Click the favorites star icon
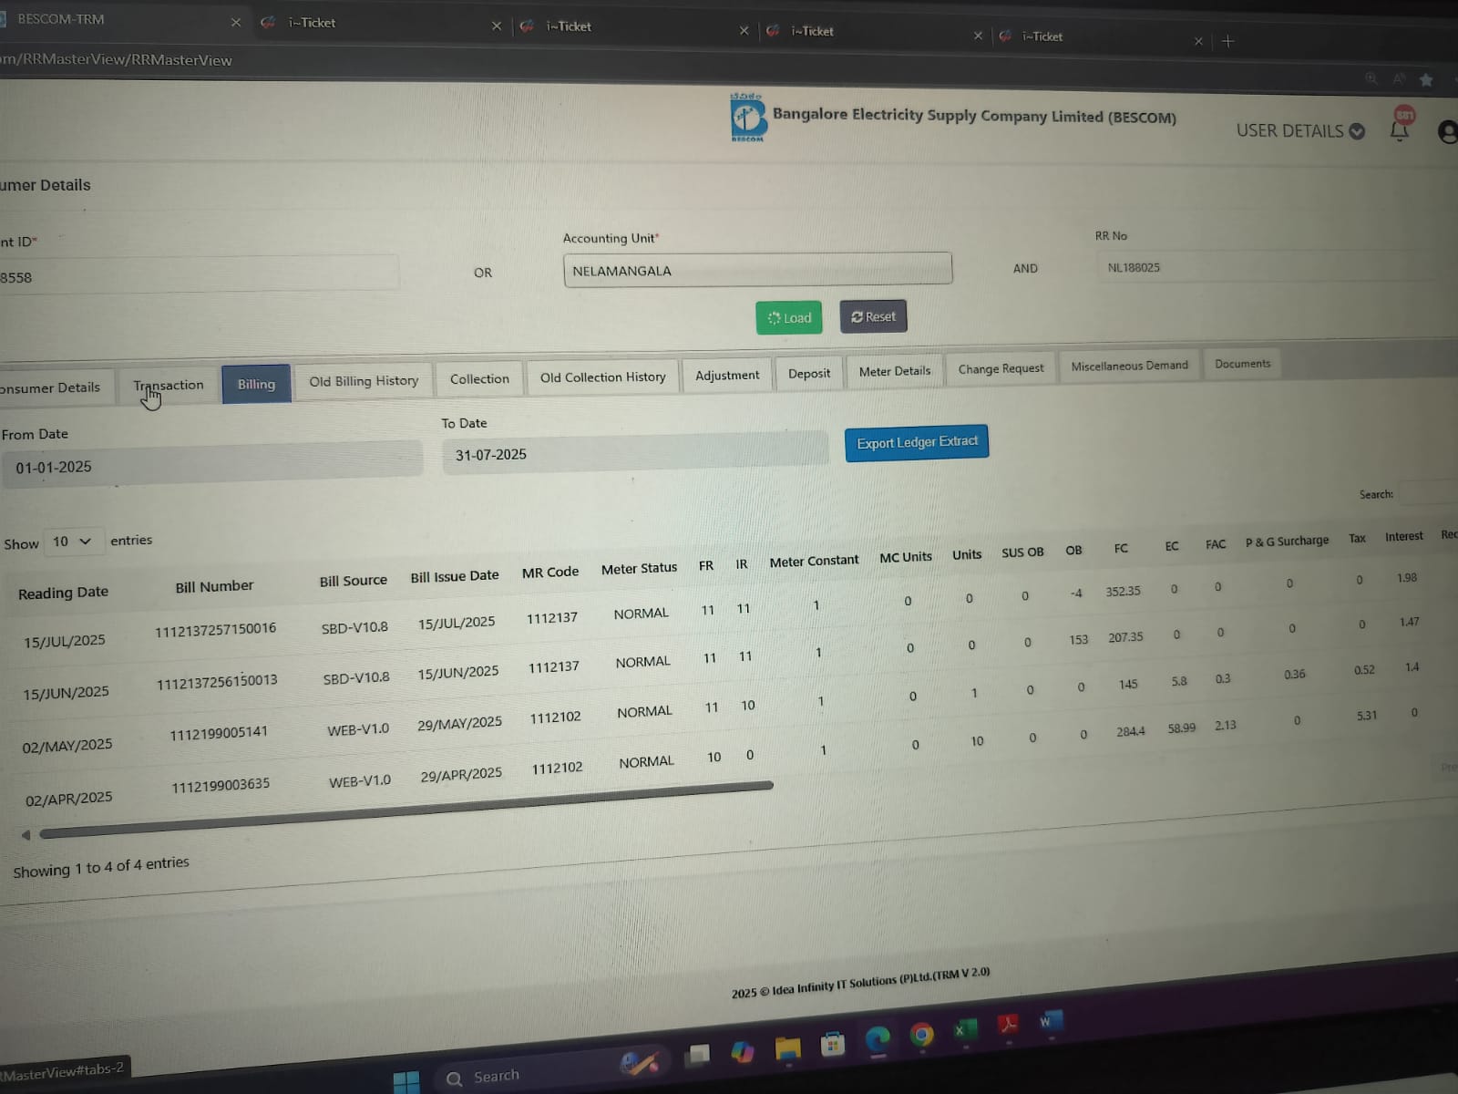Screen dimensions: 1458x1094 tap(1426, 80)
